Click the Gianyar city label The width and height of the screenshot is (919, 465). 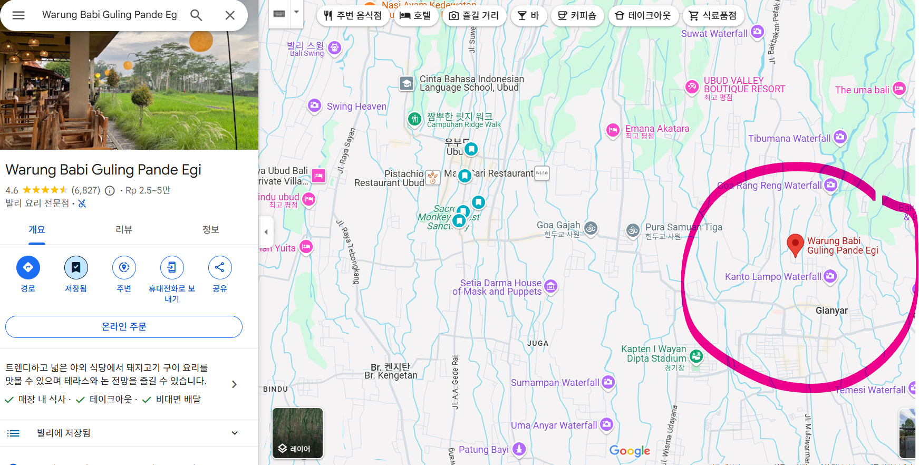click(x=831, y=311)
